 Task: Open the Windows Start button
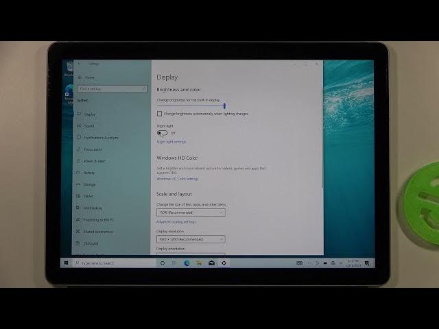click(x=67, y=263)
